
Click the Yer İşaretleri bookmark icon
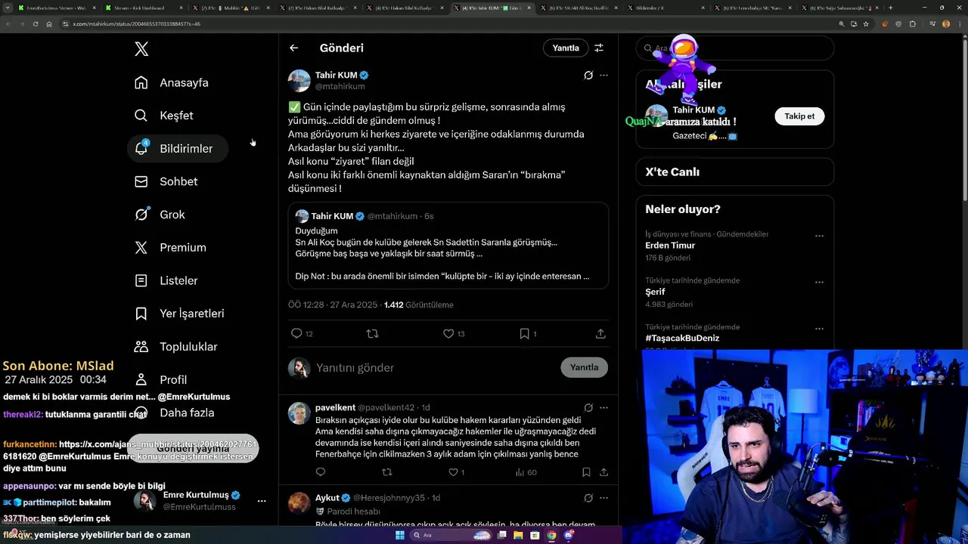[x=141, y=314]
